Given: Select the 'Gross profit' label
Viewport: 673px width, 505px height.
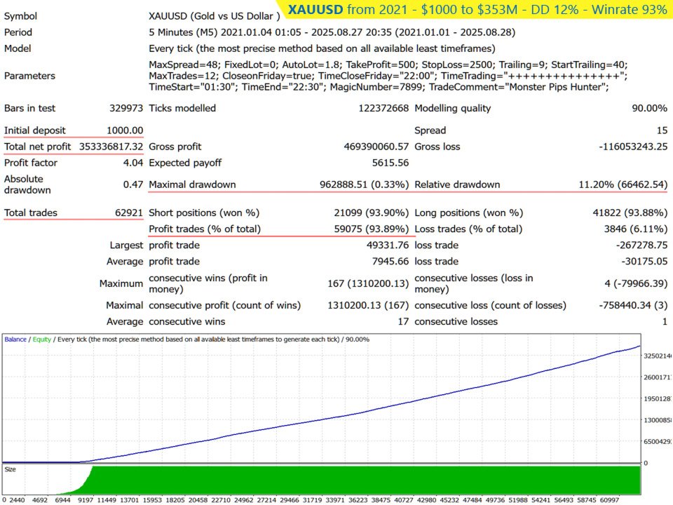Looking at the screenshot, I should [x=175, y=147].
